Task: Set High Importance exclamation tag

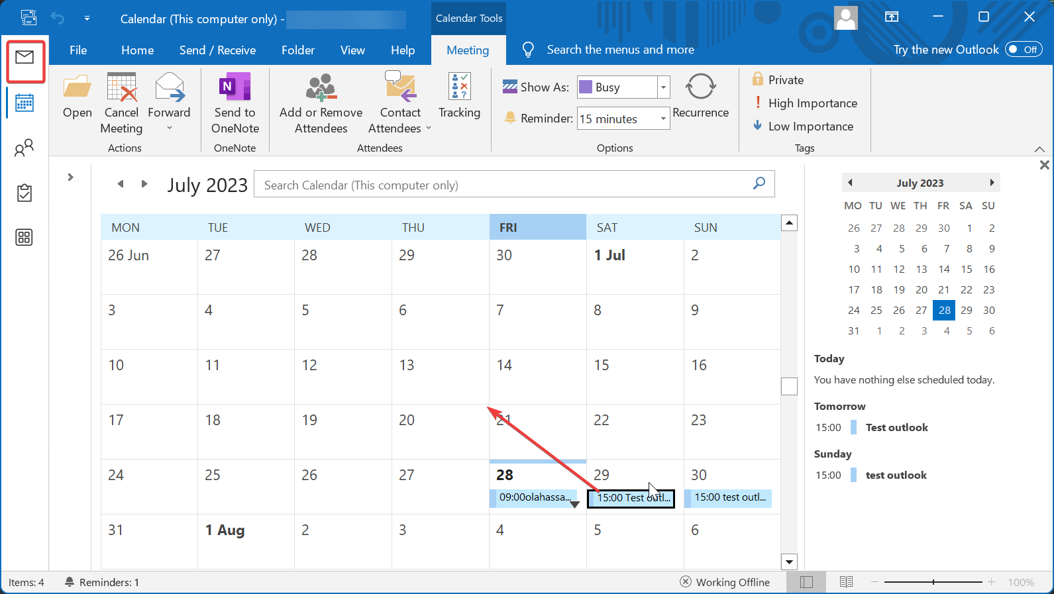Action: coord(758,103)
